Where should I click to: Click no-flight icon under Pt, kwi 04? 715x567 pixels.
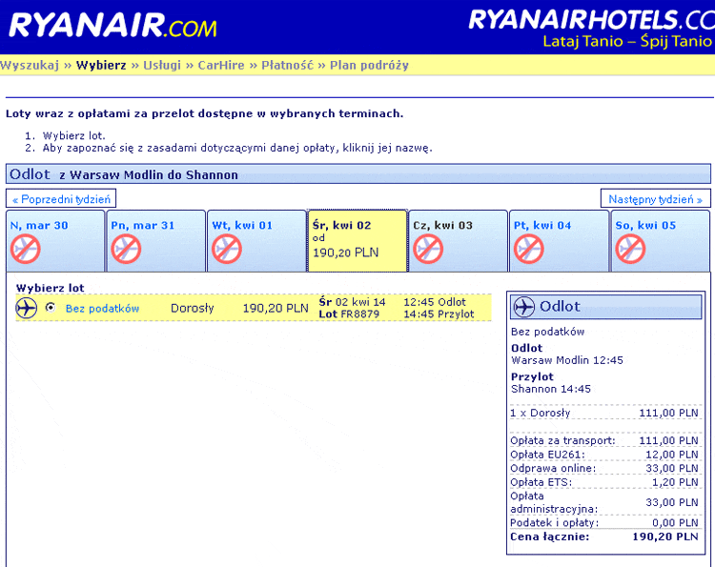[528, 249]
